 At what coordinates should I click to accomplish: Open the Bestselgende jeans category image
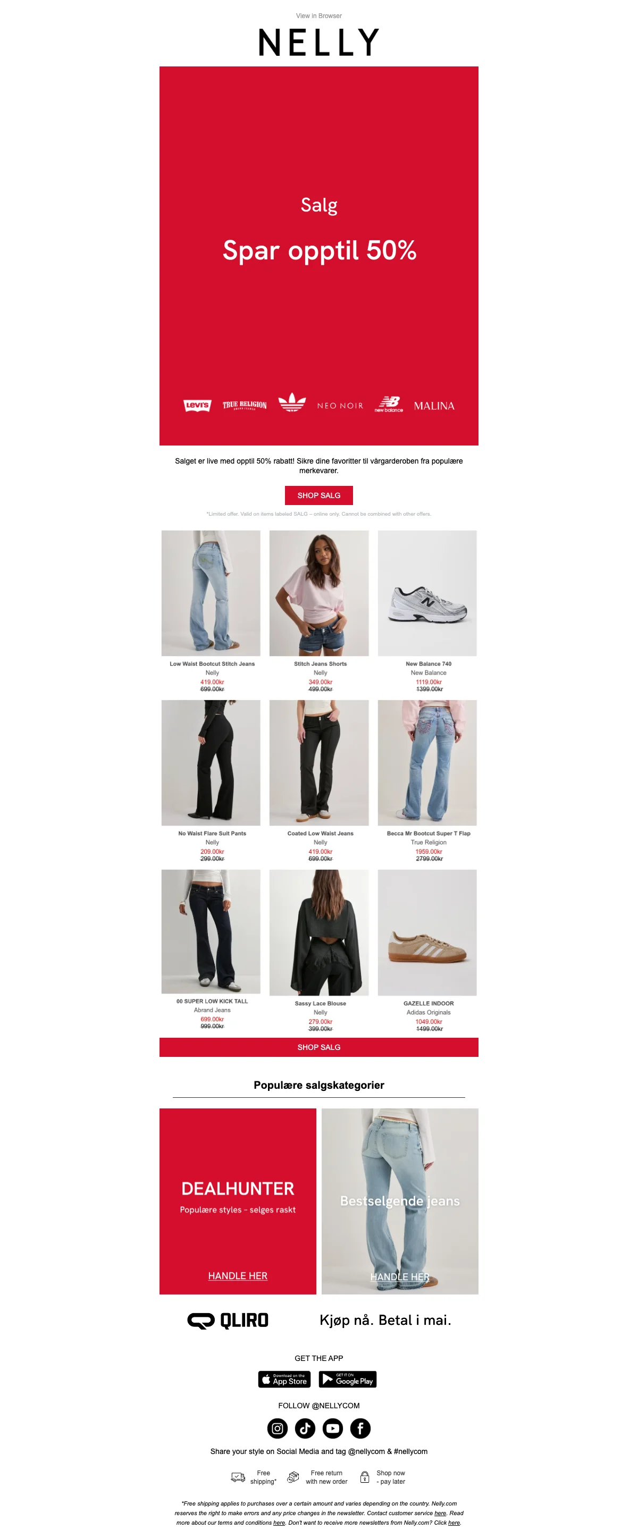400,1201
